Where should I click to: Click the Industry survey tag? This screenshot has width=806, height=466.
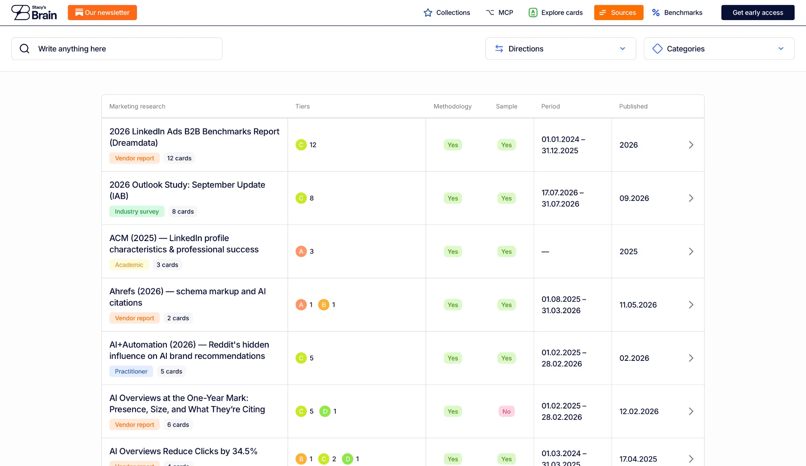(137, 212)
